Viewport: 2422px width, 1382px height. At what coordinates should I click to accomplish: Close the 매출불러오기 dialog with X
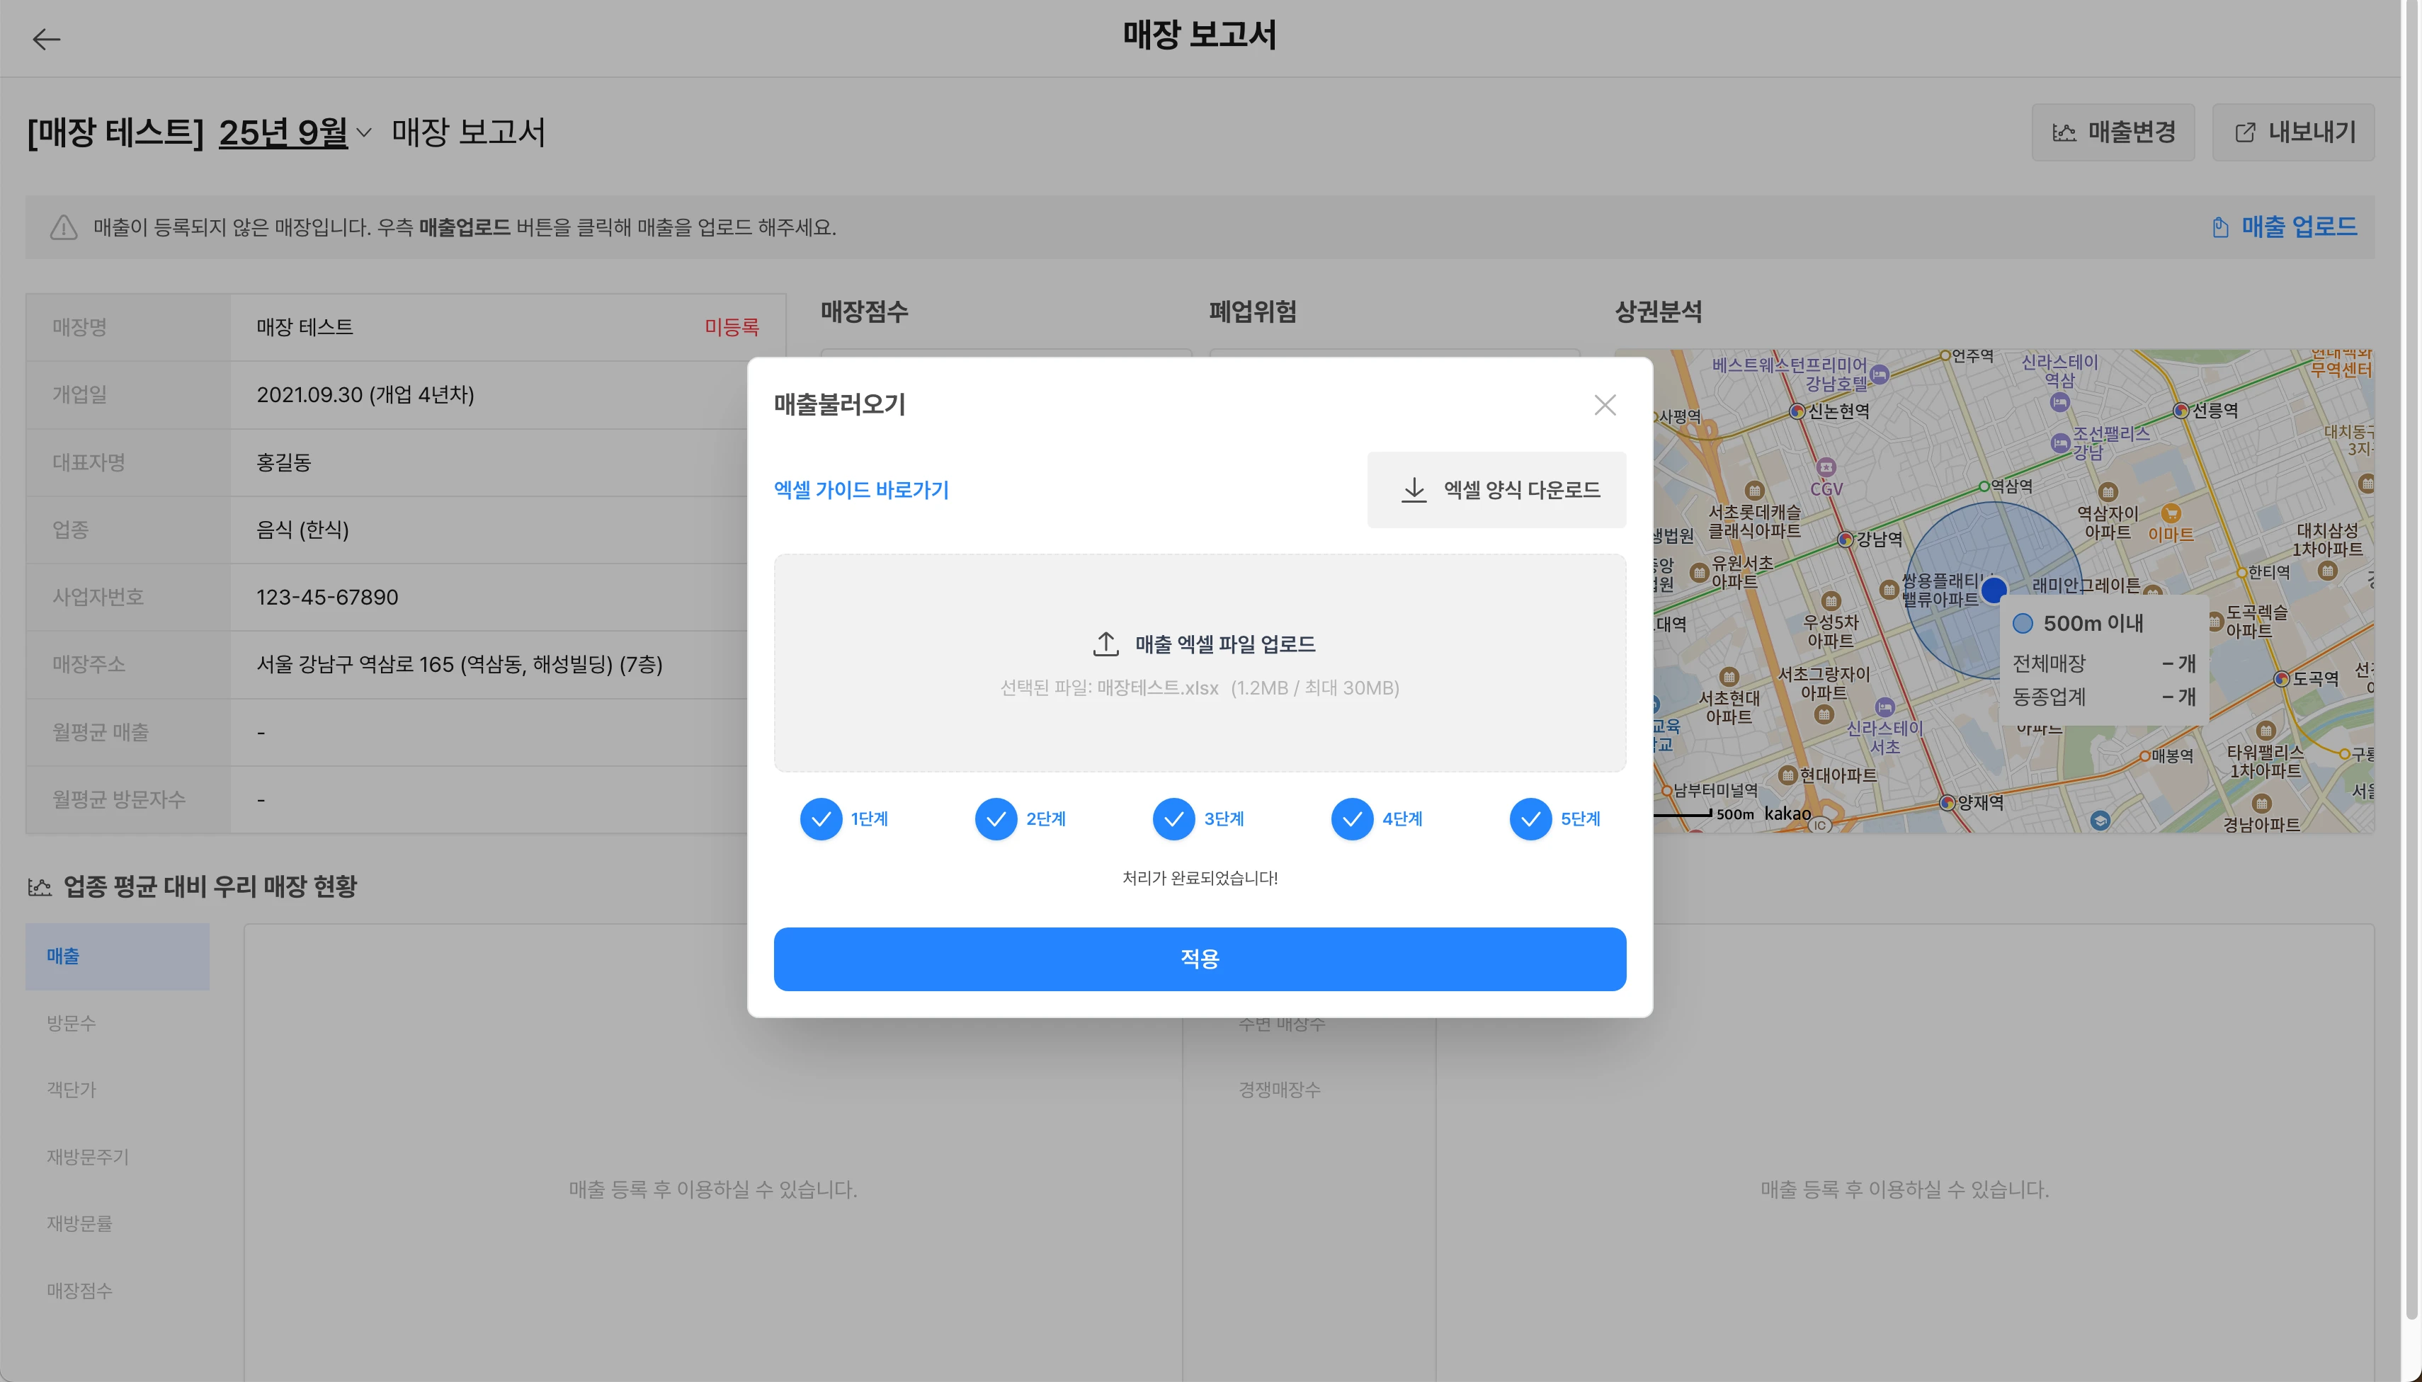pos(1605,405)
